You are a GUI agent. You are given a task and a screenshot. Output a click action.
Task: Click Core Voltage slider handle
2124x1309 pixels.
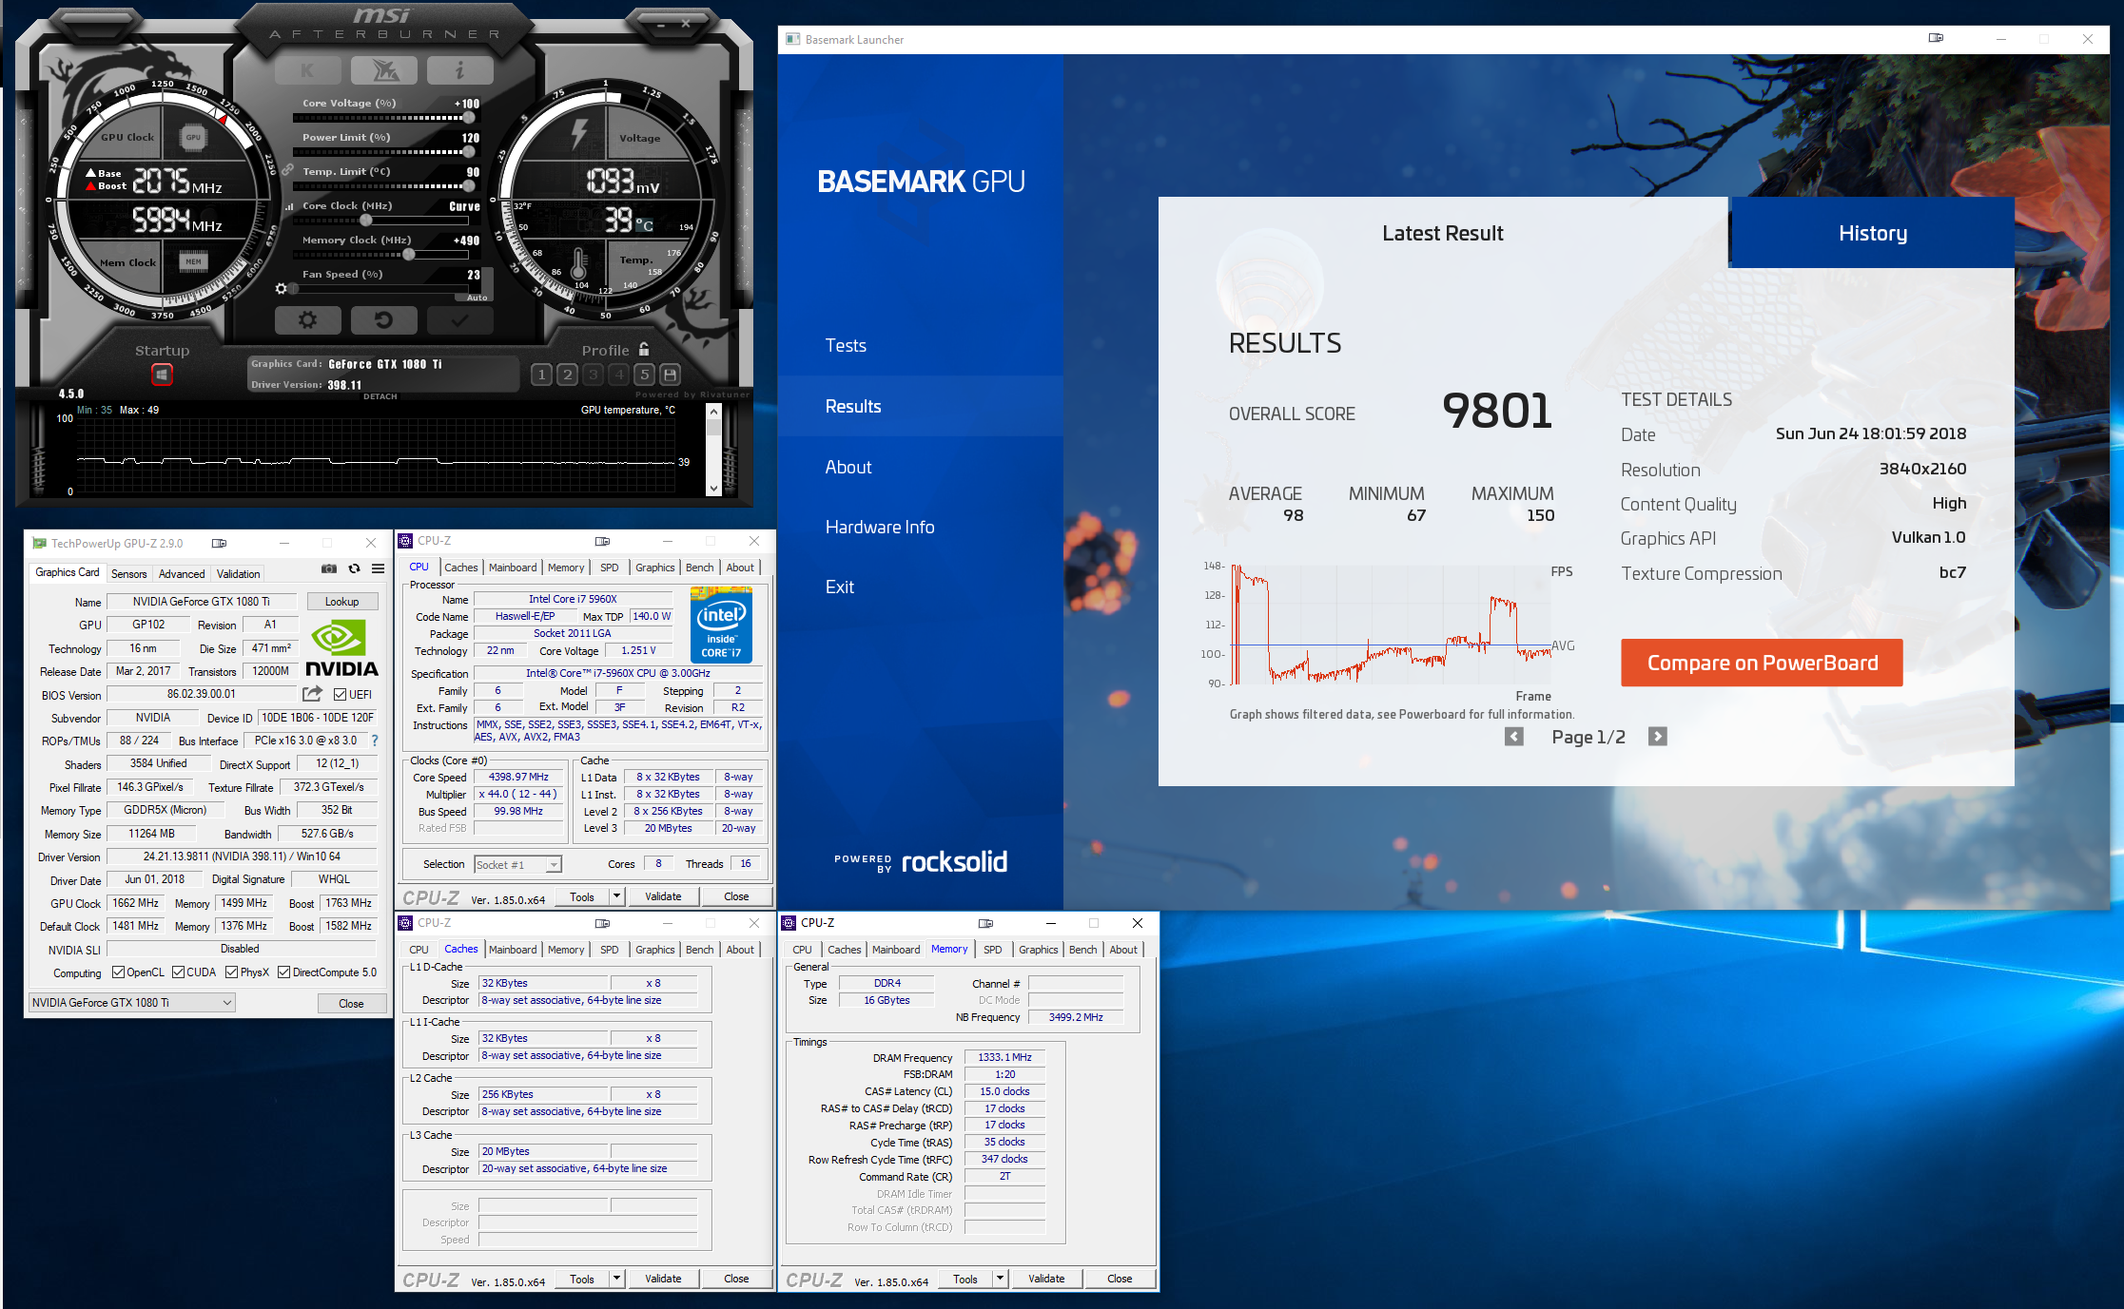pyautogui.click(x=469, y=118)
